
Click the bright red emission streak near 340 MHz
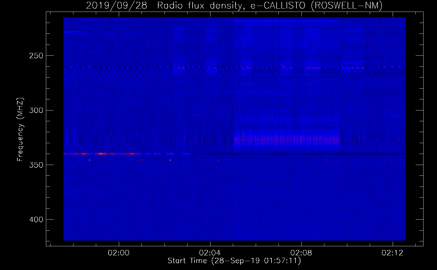tap(102, 154)
